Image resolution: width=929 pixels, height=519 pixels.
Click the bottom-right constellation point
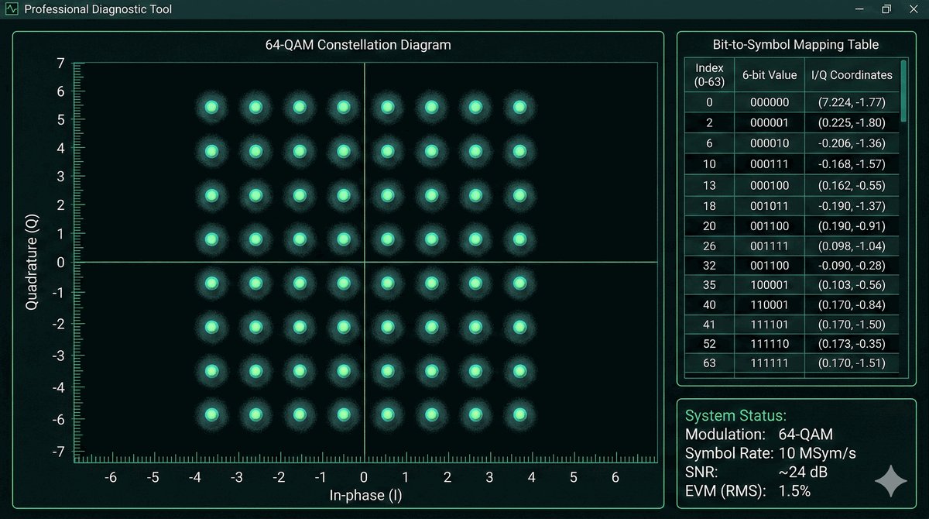pyautogui.click(x=519, y=414)
